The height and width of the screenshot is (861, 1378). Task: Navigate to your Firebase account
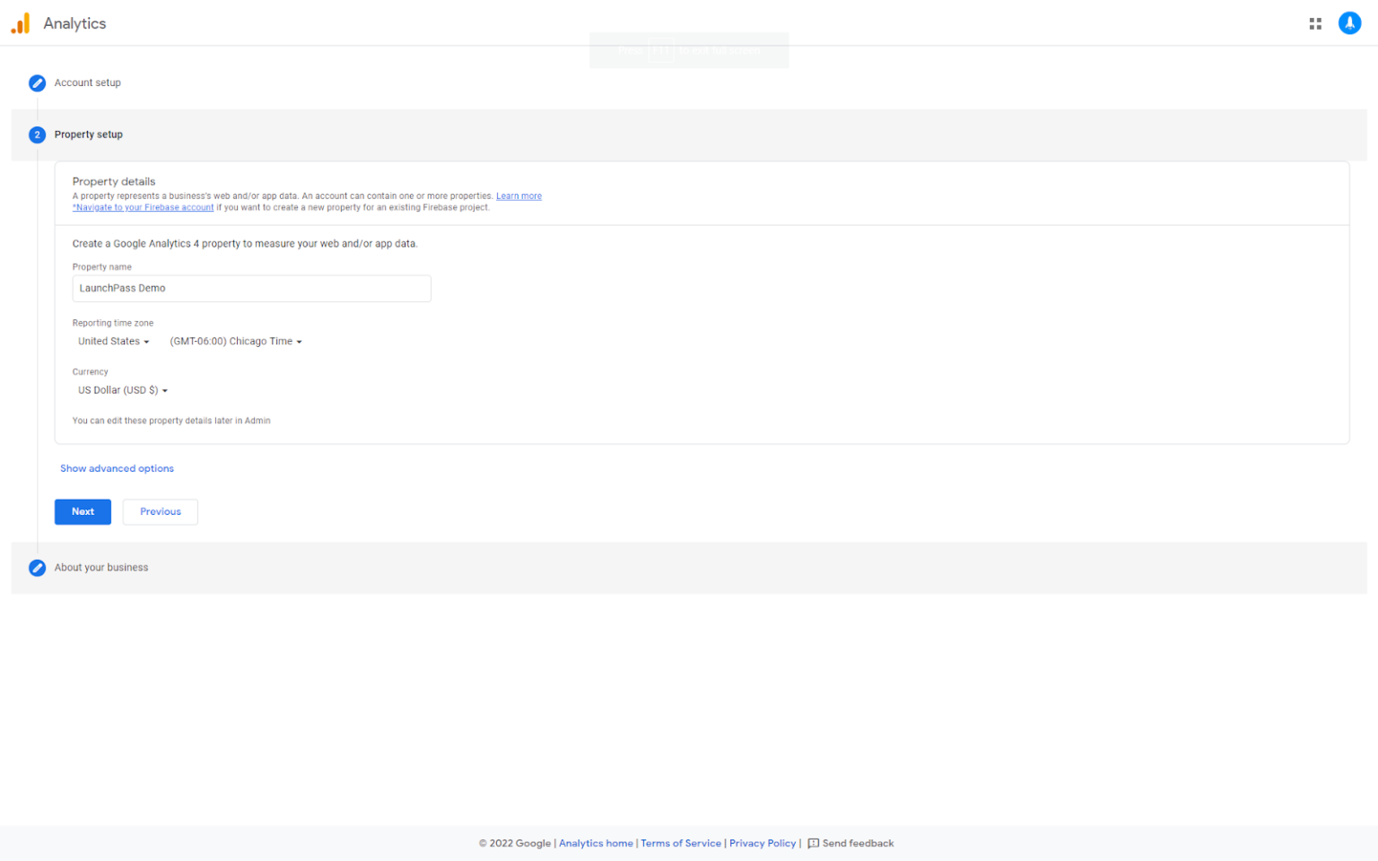[143, 207]
